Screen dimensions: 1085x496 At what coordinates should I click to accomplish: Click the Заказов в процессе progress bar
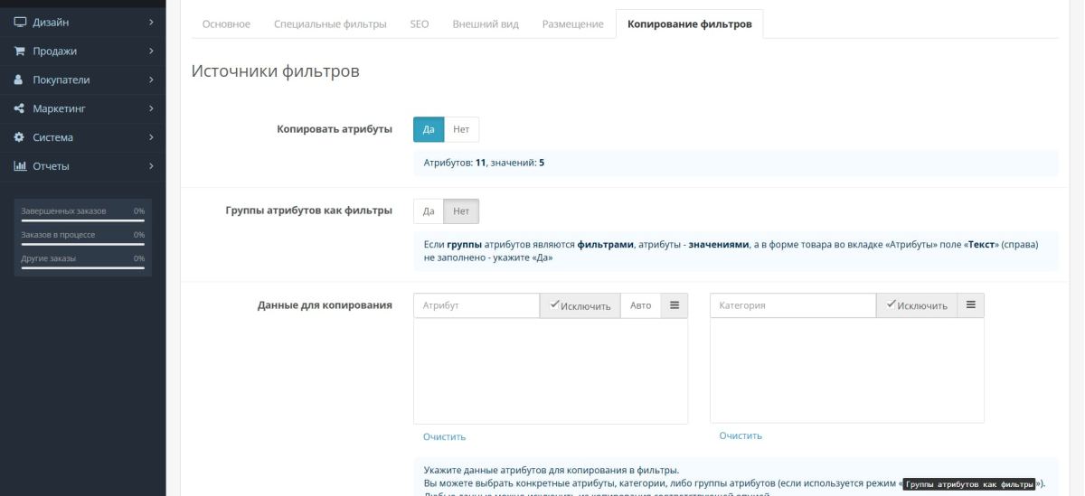pos(83,245)
